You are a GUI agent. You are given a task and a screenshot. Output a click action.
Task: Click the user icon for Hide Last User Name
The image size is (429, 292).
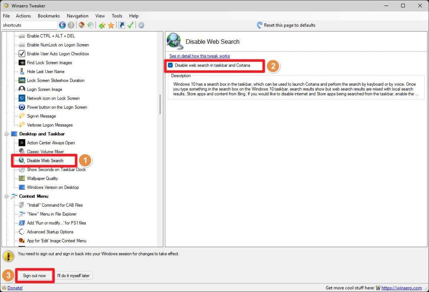point(22,71)
